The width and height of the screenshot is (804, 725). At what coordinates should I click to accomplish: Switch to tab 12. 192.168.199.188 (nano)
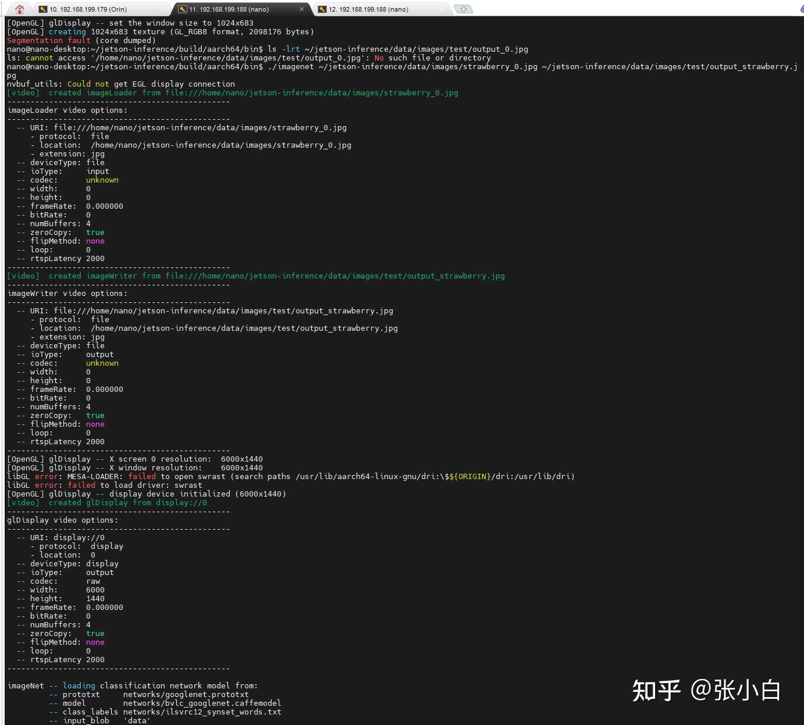coord(368,9)
